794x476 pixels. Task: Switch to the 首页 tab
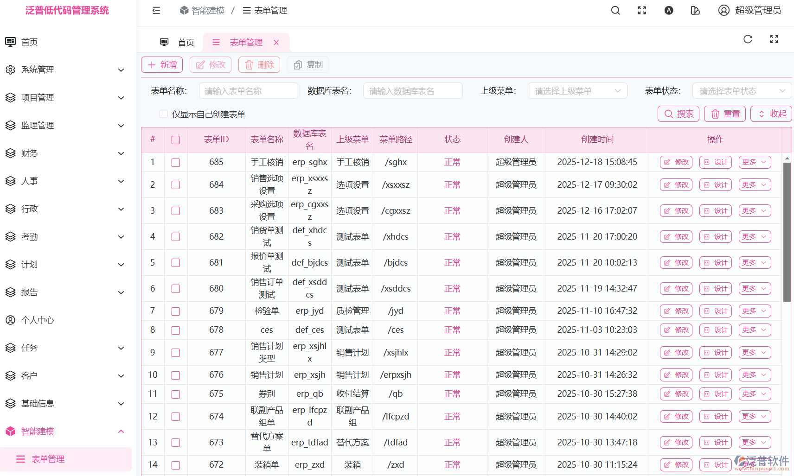click(186, 42)
